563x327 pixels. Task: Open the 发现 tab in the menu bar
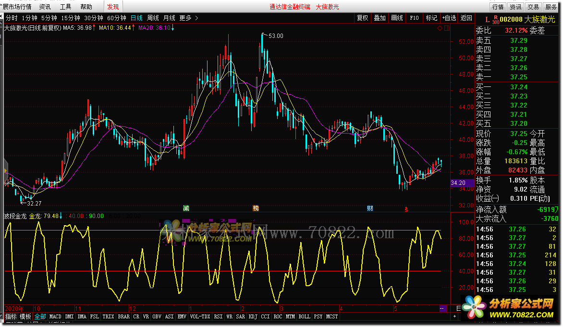[113, 7]
